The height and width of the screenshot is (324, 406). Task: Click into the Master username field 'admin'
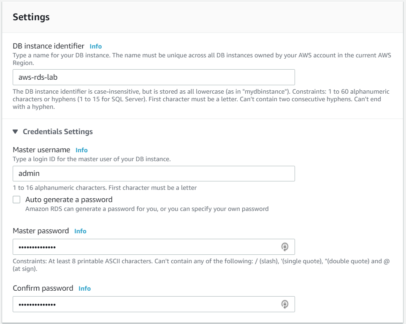click(154, 173)
